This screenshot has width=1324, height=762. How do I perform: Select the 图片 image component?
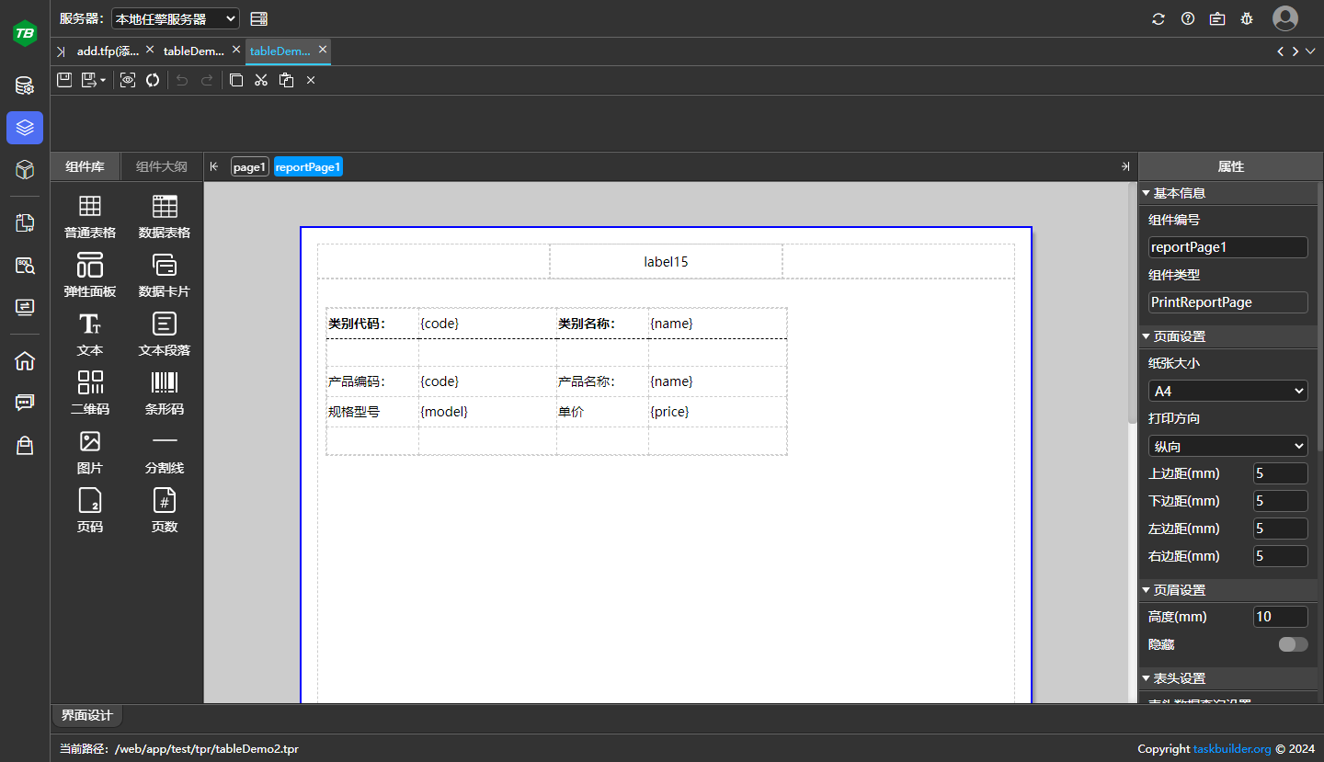click(x=90, y=452)
